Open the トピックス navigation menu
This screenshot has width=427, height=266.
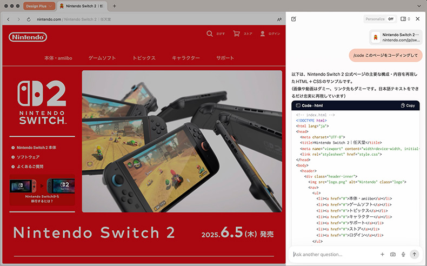coord(144,58)
